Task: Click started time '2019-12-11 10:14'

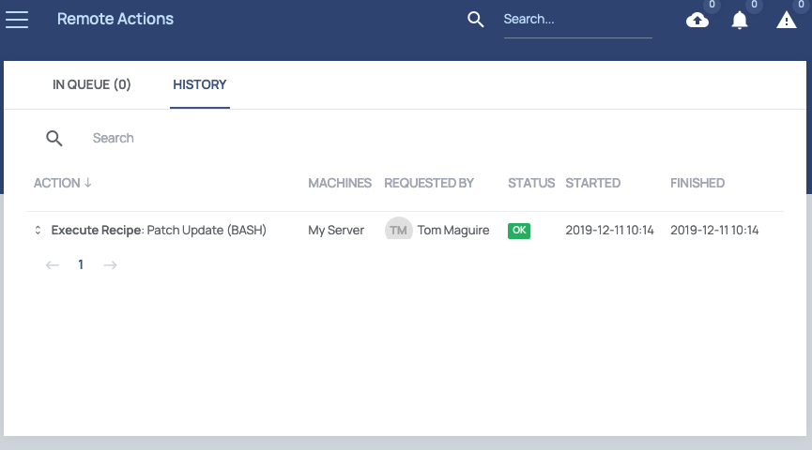Action: (x=609, y=231)
